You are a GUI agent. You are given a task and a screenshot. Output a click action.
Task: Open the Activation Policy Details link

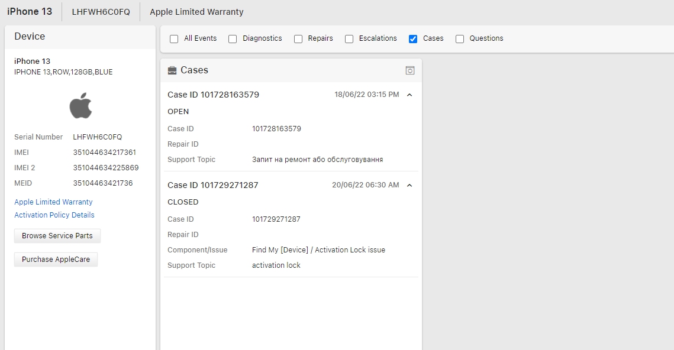point(54,215)
